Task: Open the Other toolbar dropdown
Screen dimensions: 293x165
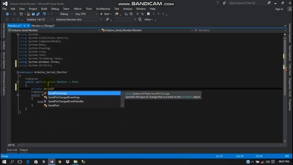Action: (148, 19)
